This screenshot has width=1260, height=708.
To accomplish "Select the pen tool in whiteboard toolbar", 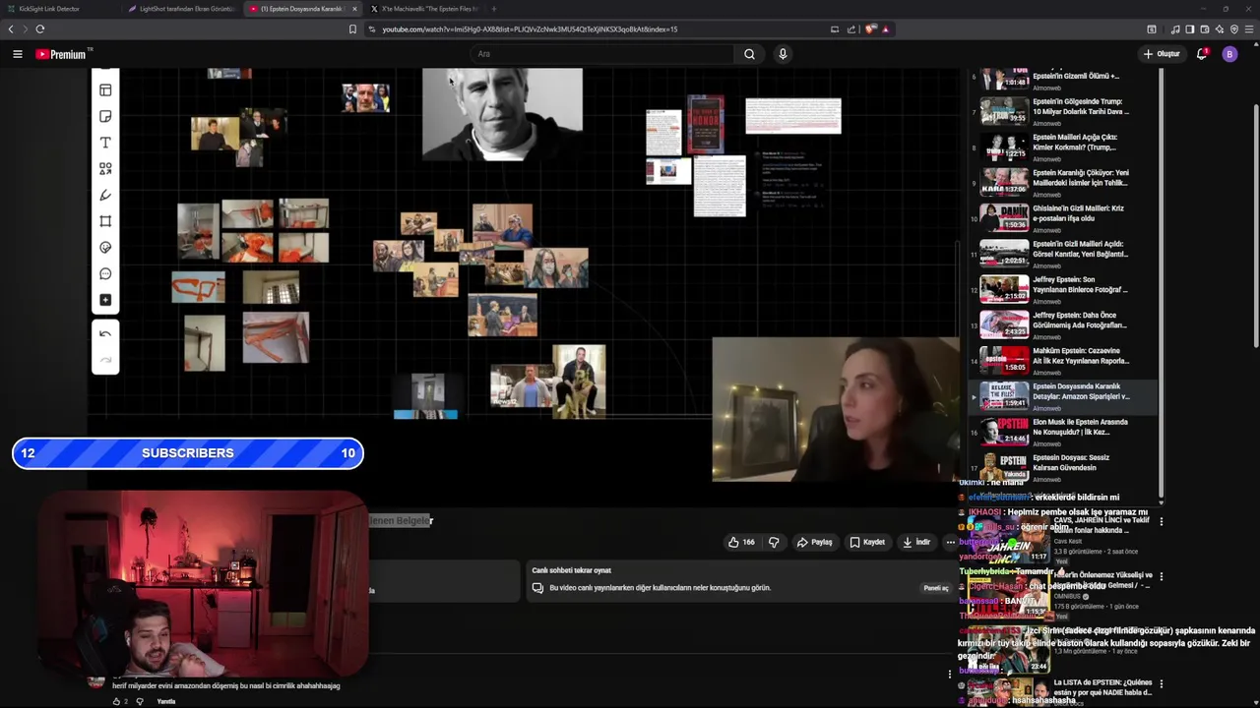I will (x=105, y=195).
